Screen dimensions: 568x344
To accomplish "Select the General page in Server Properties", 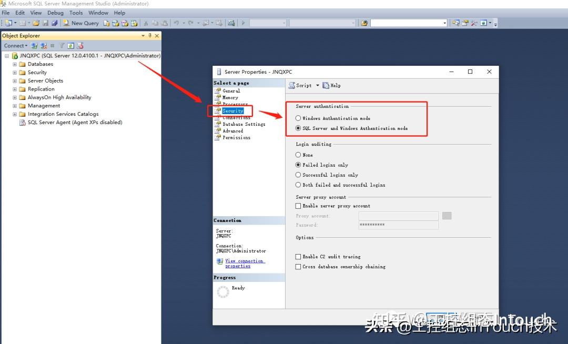I will (231, 91).
